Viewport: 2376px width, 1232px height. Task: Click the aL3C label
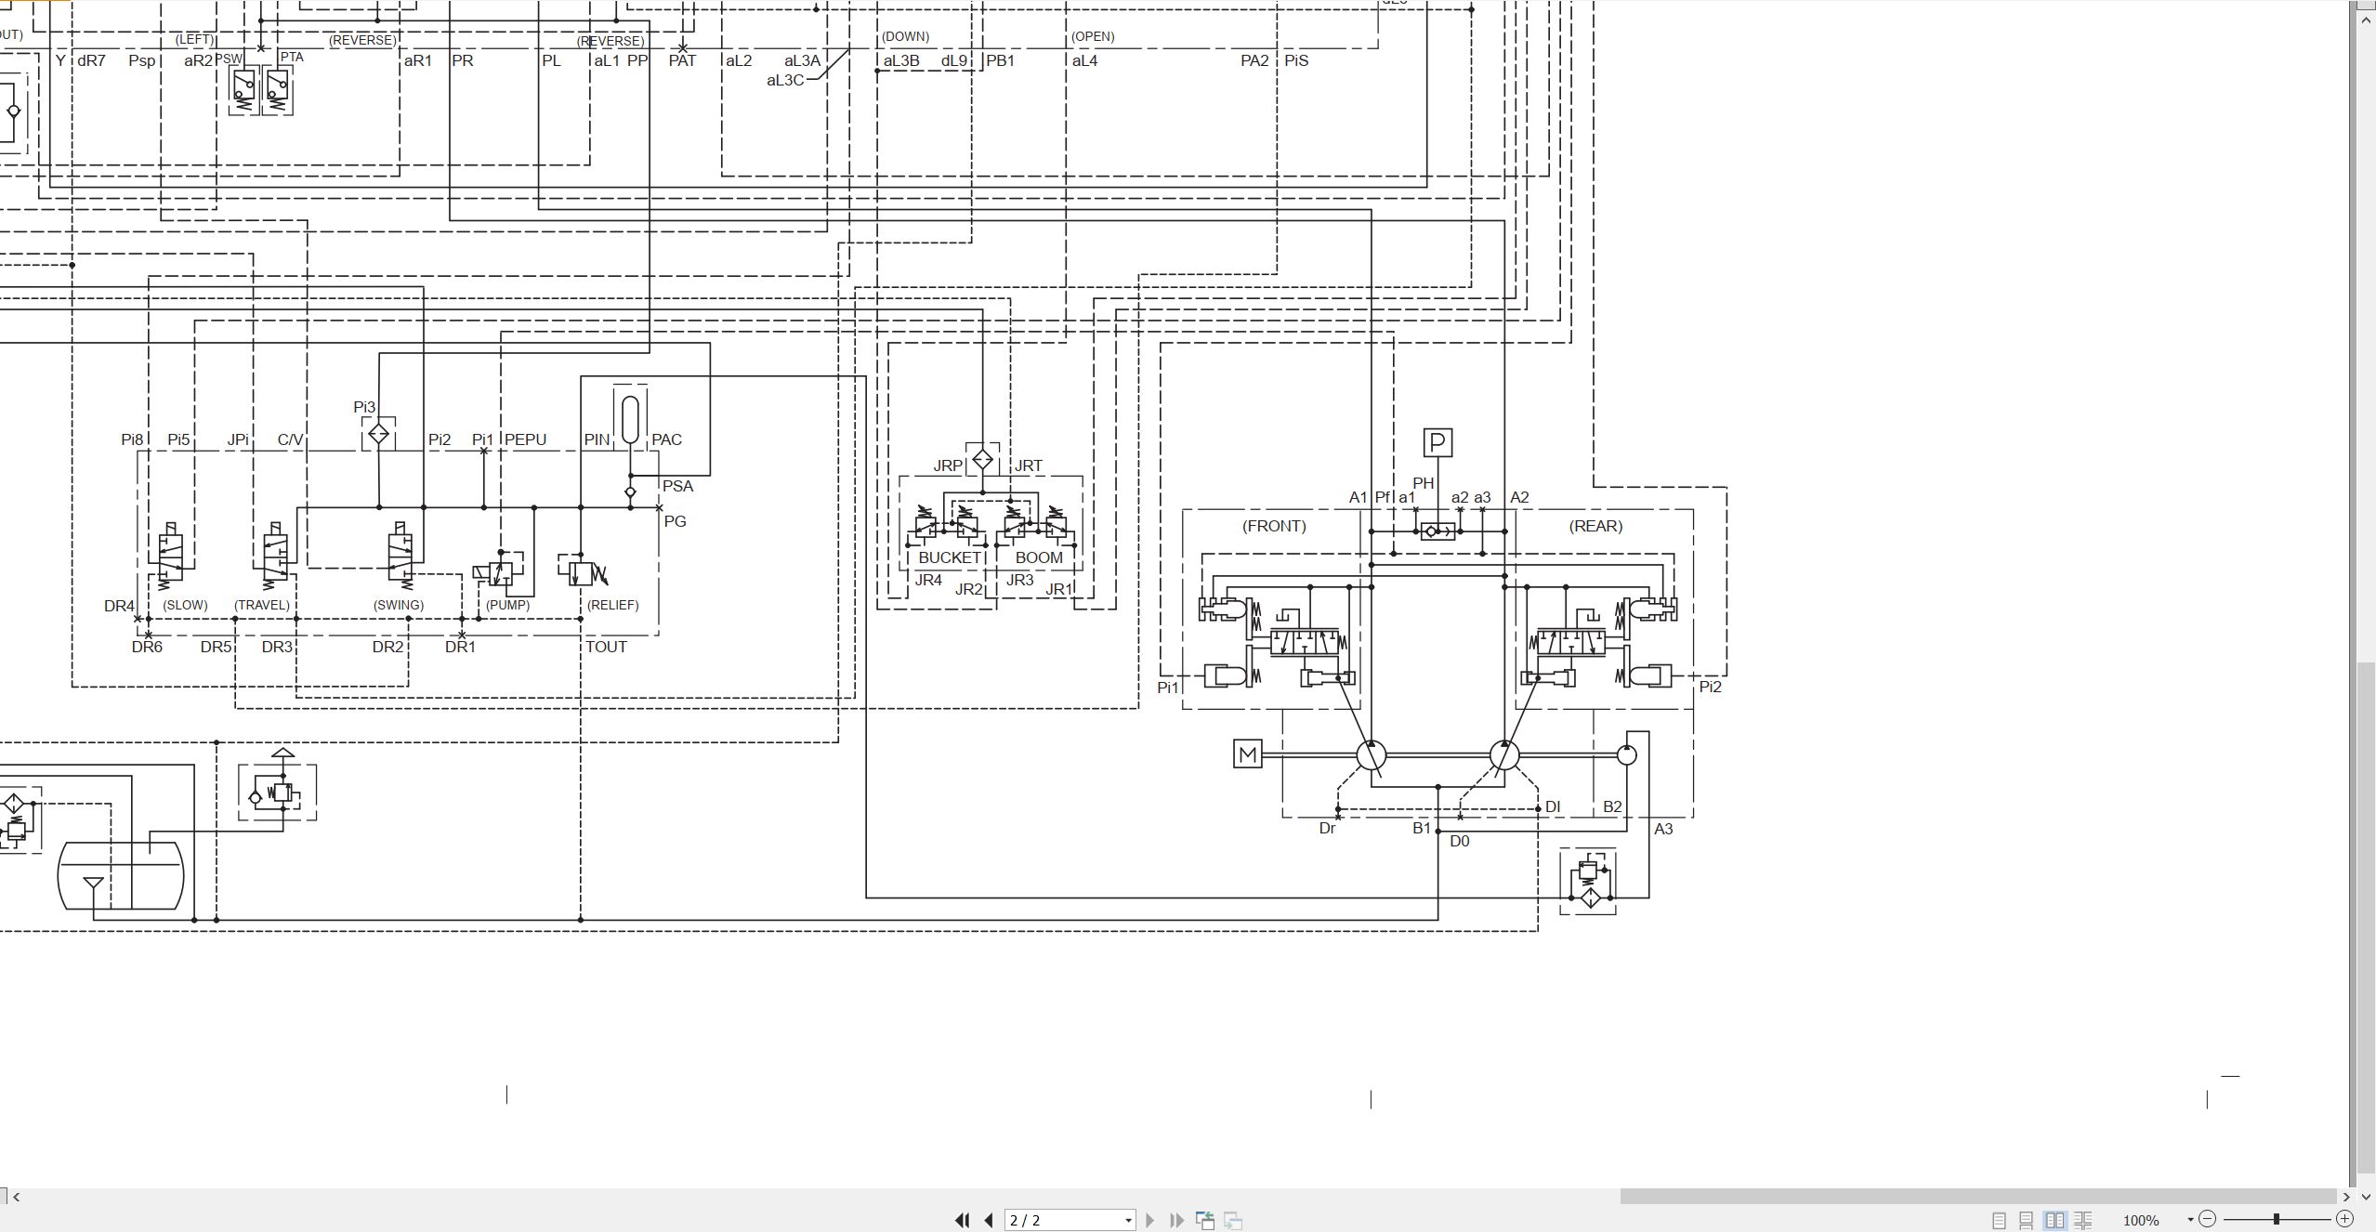click(x=785, y=80)
